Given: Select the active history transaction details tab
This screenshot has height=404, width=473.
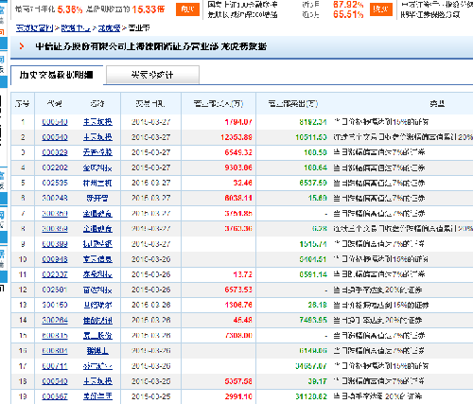Looking at the screenshot, I should [x=57, y=75].
